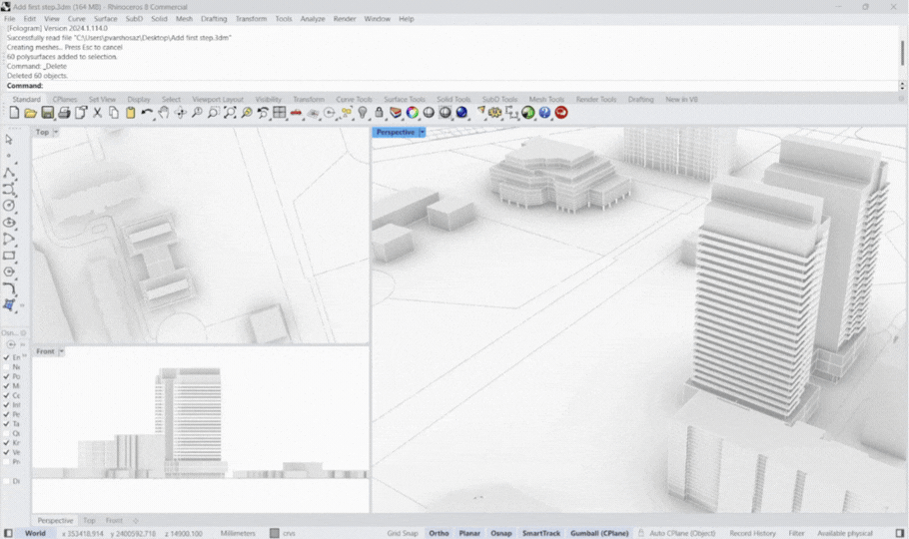909x539 pixels.
Task: Toggle the Cen object snap checkbox
Action: 6,395
